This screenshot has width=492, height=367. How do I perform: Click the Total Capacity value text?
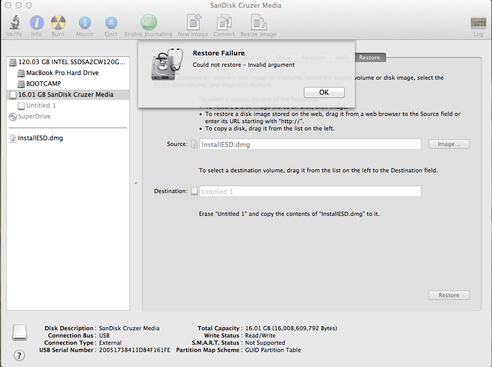[291, 328]
